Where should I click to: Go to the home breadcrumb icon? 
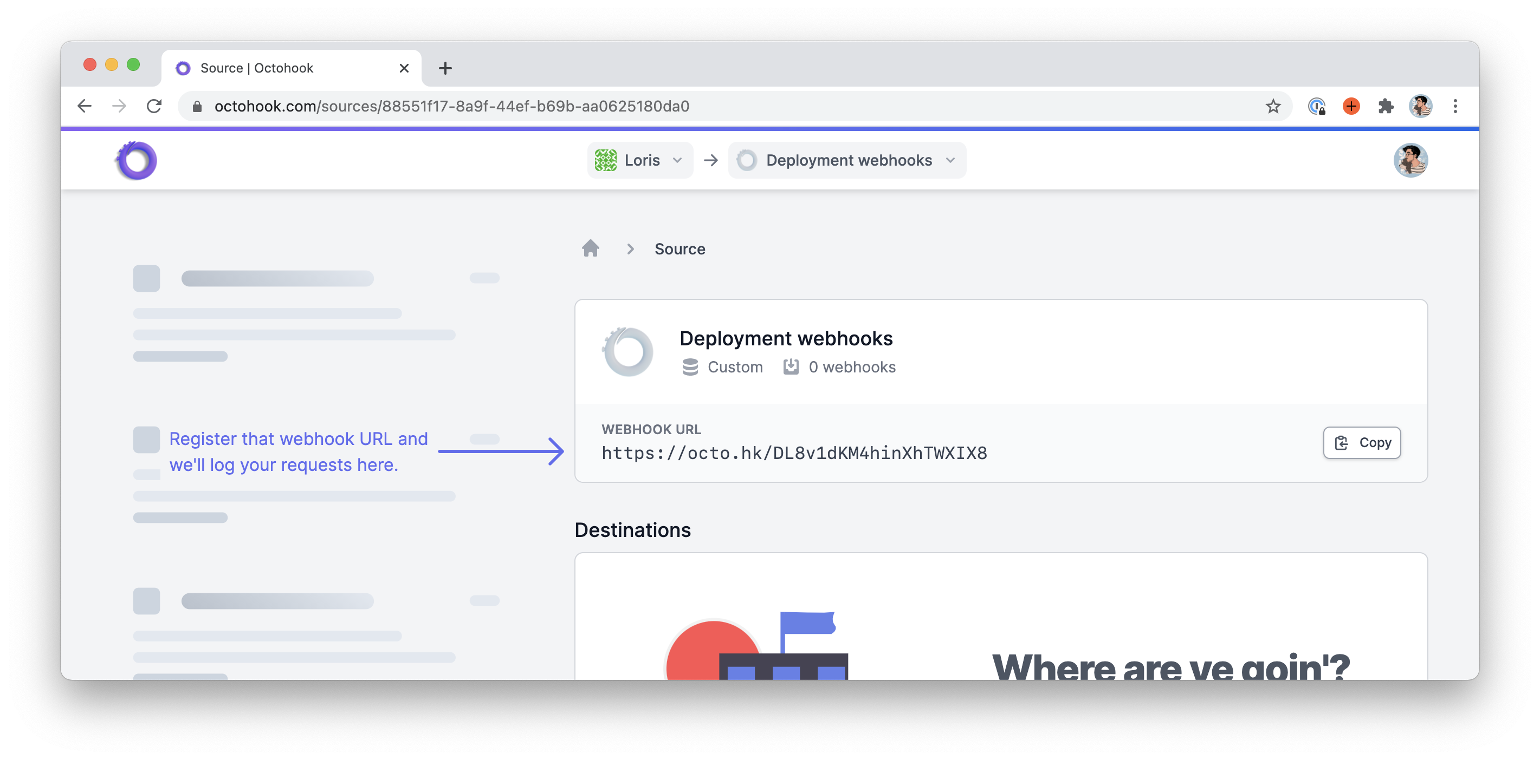coord(591,248)
